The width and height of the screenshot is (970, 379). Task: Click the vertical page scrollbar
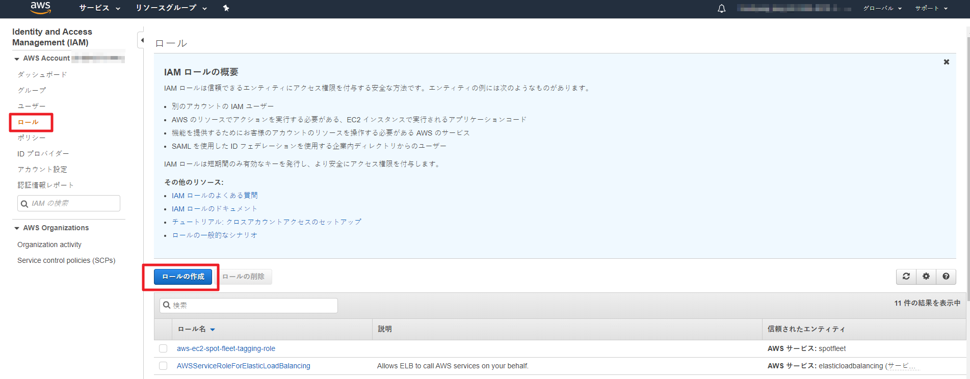tap(967, 163)
